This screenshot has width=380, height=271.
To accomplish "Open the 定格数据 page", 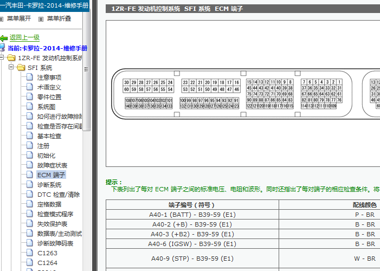I will pyautogui.click(x=49, y=204).
